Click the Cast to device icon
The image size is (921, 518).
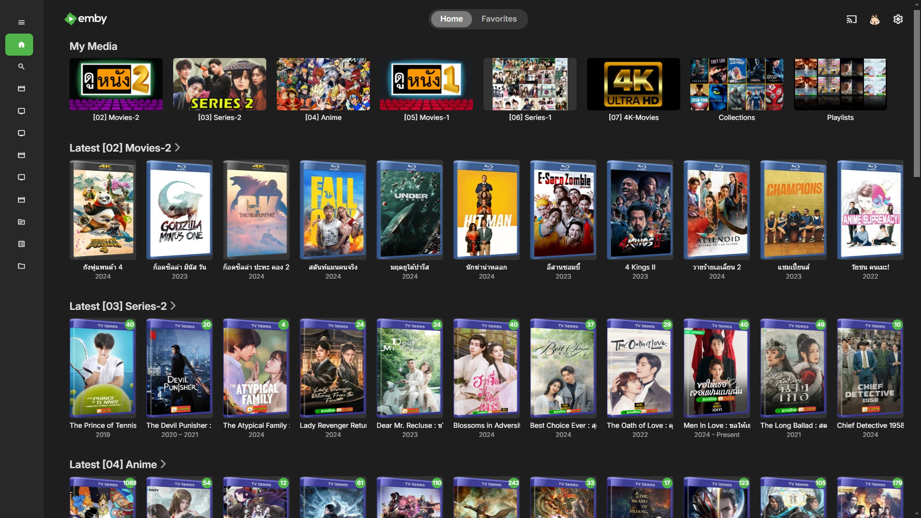pos(851,19)
